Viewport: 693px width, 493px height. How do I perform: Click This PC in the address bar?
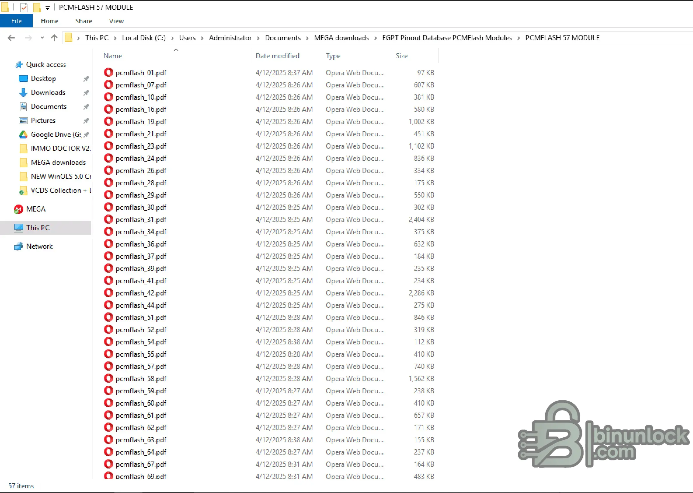pos(97,38)
